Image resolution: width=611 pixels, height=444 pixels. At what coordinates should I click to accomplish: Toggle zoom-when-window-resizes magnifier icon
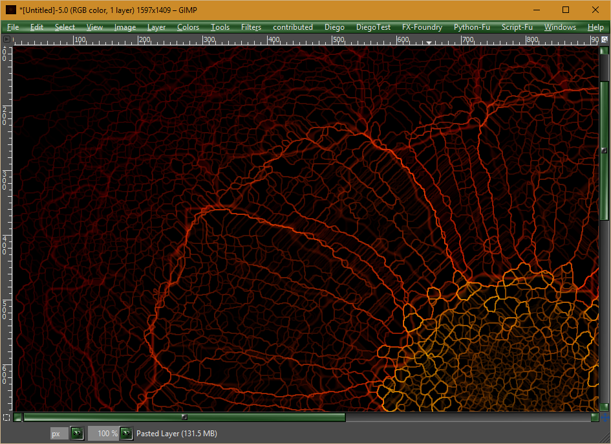(x=605, y=39)
